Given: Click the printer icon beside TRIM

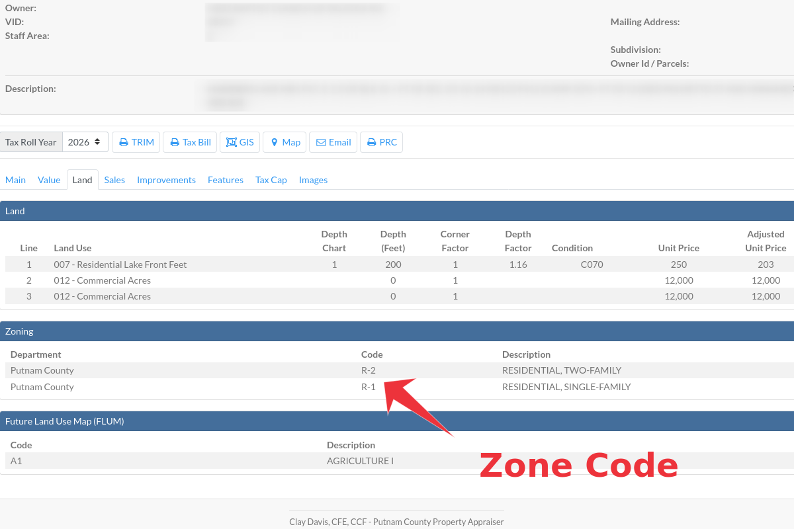Looking at the screenshot, I should 123,142.
